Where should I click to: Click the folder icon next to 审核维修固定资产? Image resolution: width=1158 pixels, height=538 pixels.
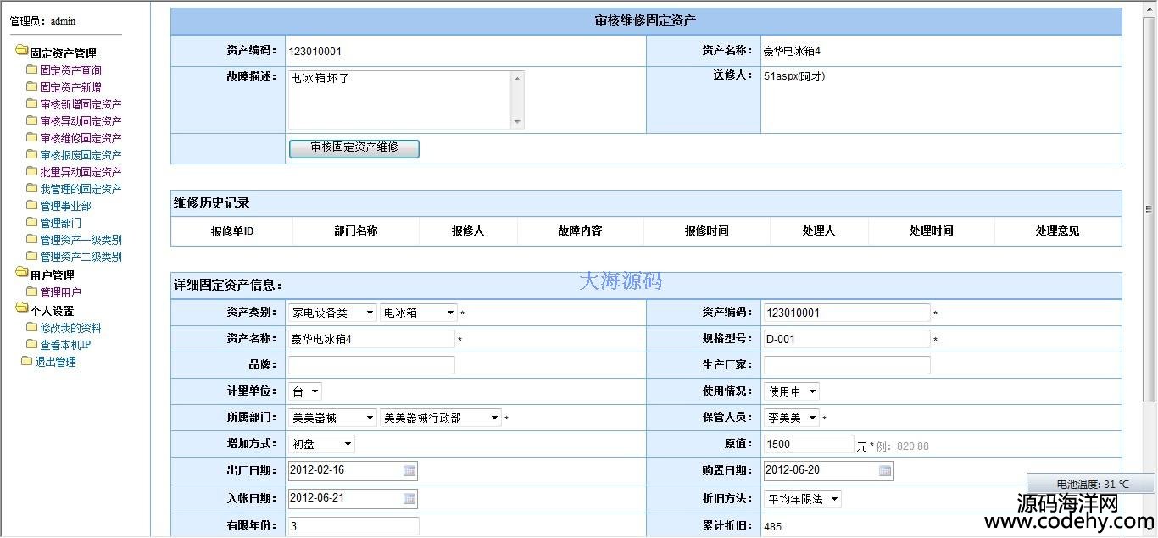(x=31, y=137)
